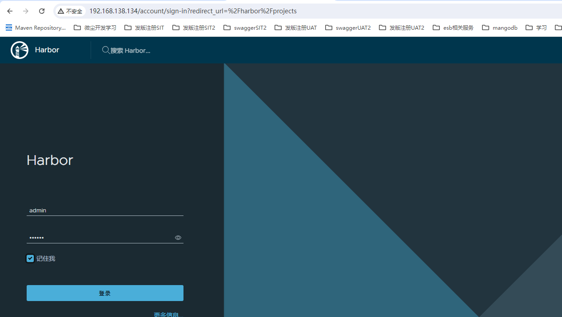Viewport: 562px width, 317px height.
Task: Click the address bar URL
Action: click(x=193, y=11)
